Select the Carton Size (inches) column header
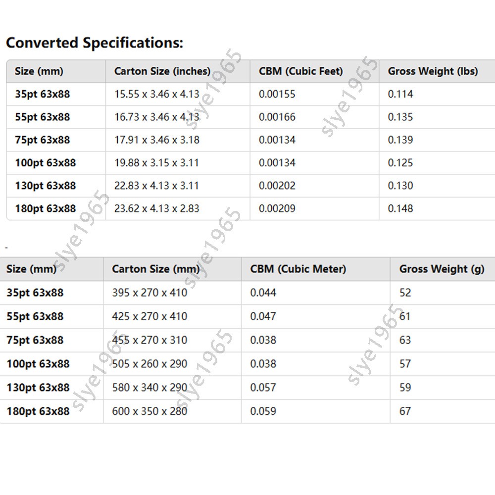 162,71
